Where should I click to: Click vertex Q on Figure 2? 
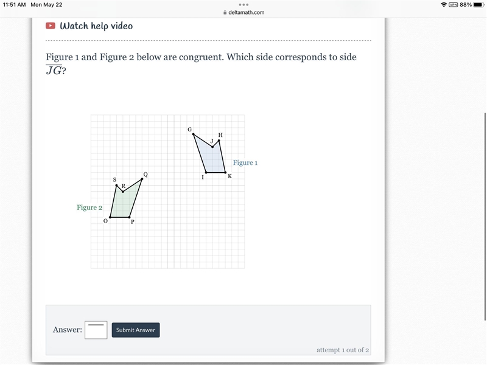(x=142, y=179)
